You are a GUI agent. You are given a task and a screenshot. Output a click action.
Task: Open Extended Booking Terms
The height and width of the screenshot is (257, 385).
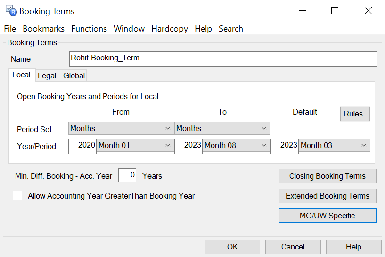click(x=328, y=196)
